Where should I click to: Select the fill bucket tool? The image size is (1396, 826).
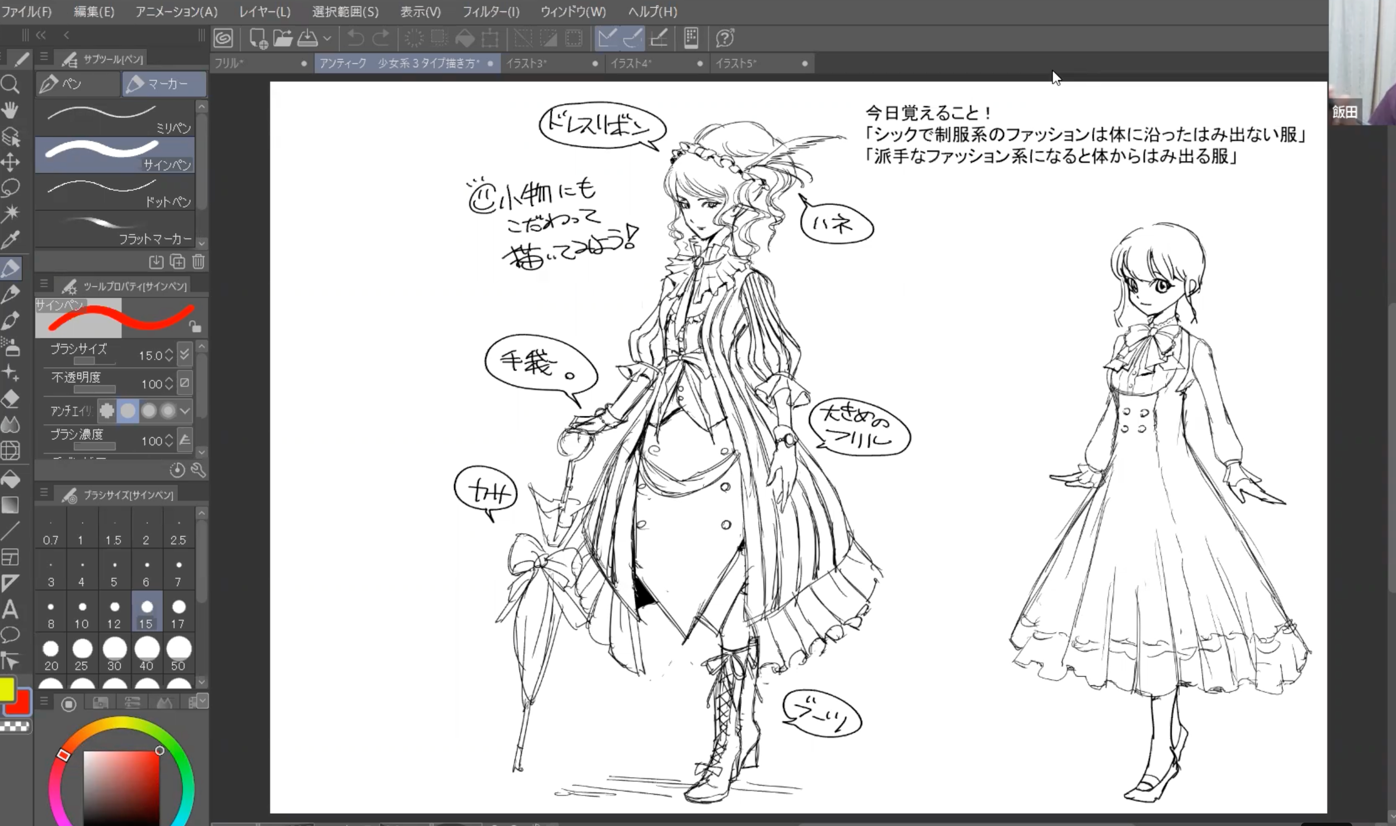pyautogui.click(x=11, y=480)
